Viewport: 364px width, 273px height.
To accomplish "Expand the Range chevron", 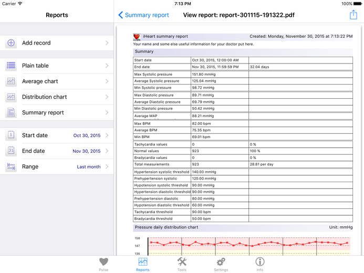I will click(x=107, y=166).
